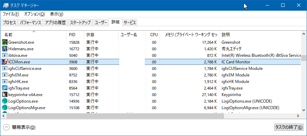Screen dimensions: 307x136
Task: Click the horizontal scrollbar right arrow
Action: (298, 116)
